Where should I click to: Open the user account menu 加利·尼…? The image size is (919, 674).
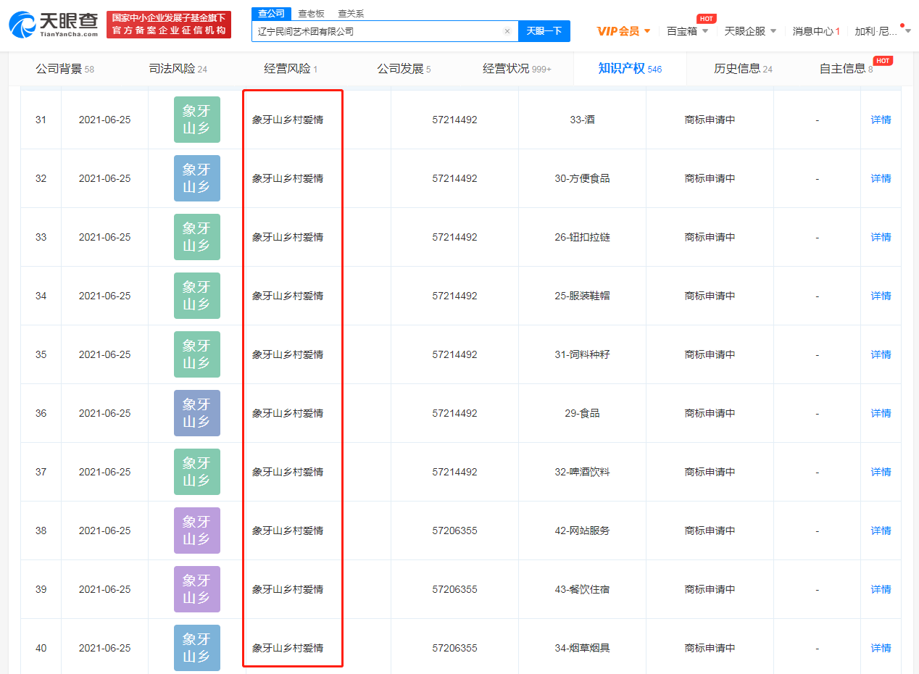881,31
